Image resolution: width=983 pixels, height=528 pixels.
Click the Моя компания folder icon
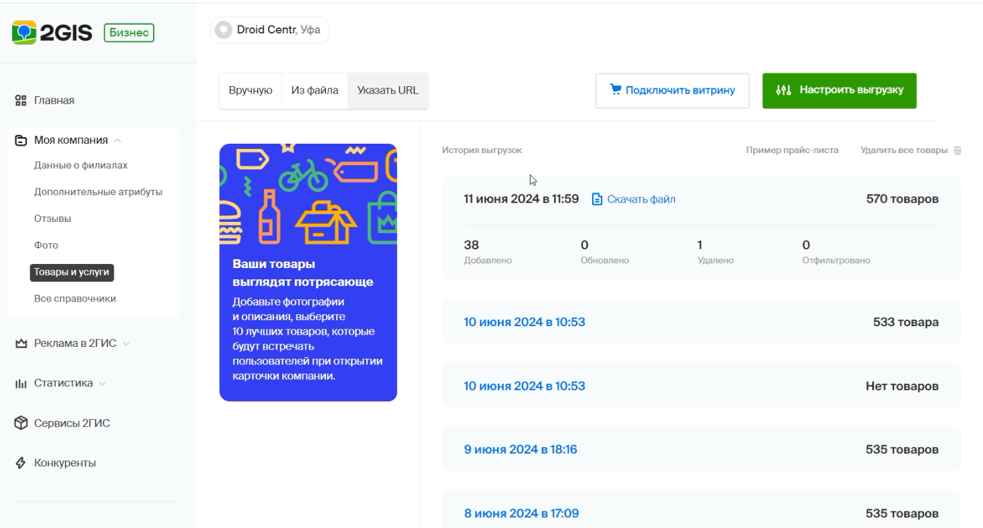click(x=21, y=140)
